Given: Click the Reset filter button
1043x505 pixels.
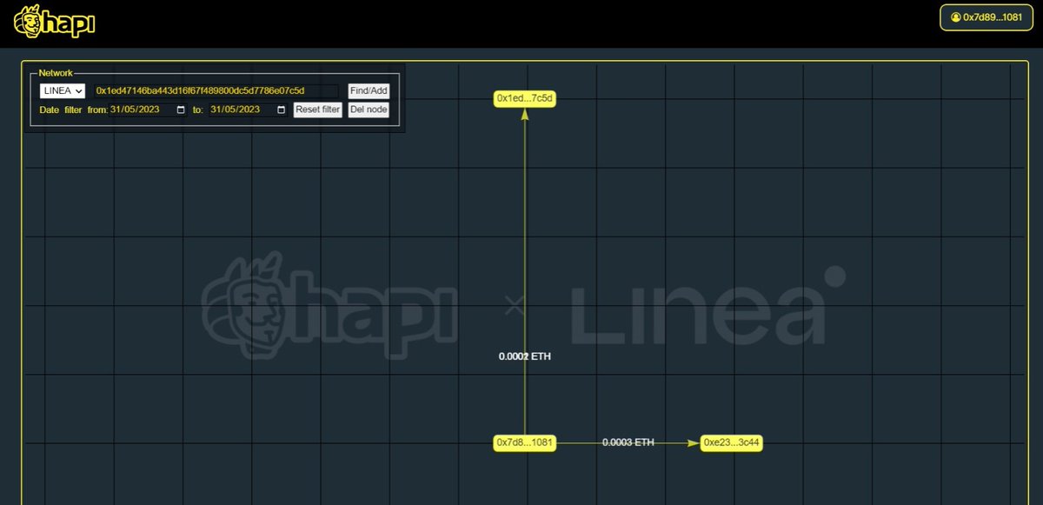Looking at the screenshot, I should click(x=317, y=110).
